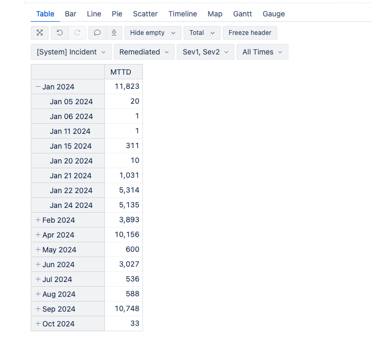
Task: Collapse the Jan 2024 row
Action: [38, 87]
